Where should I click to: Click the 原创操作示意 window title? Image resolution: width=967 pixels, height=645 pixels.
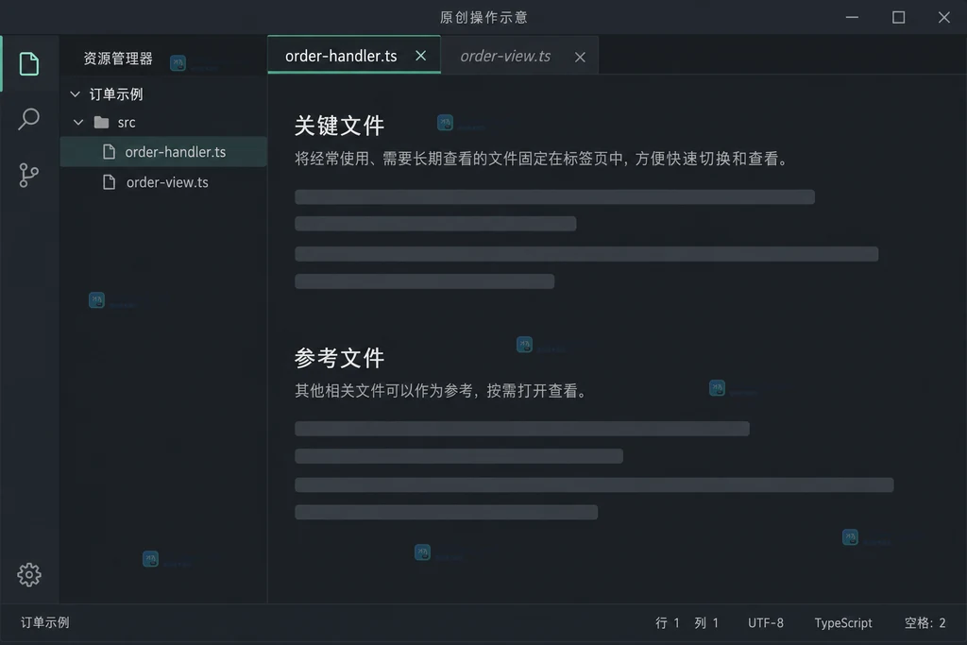[483, 17]
